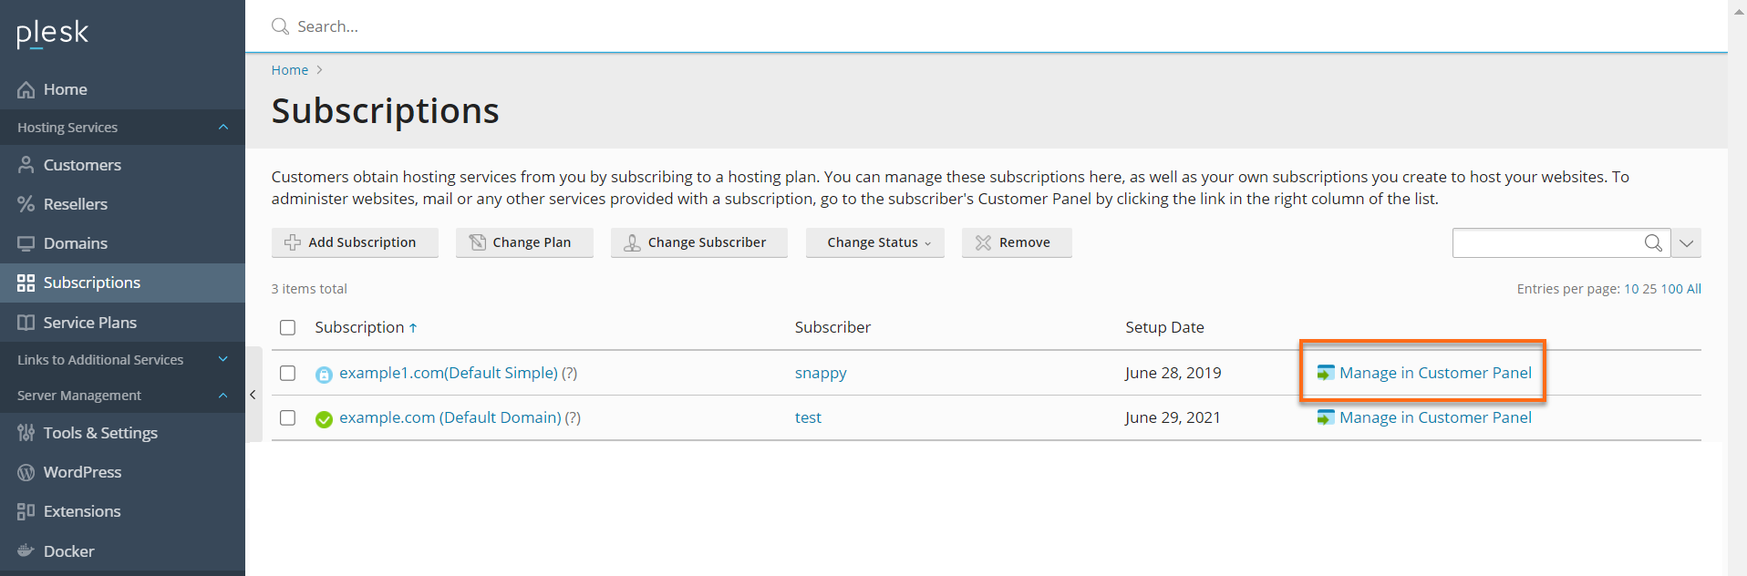Expand the Links to Additional Services section
The image size is (1747, 576).
pyautogui.click(x=222, y=360)
